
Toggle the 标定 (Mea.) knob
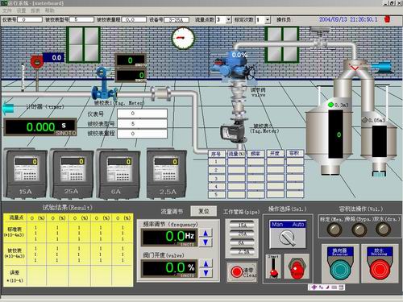coord(334,230)
